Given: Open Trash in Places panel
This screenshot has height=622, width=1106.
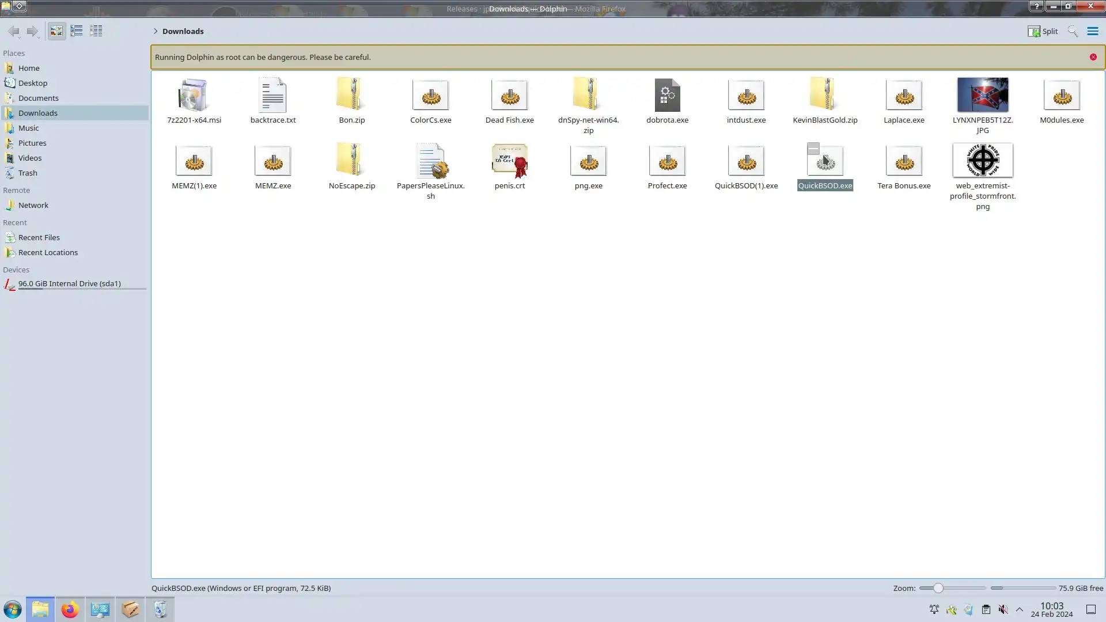Looking at the screenshot, I should pyautogui.click(x=28, y=173).
